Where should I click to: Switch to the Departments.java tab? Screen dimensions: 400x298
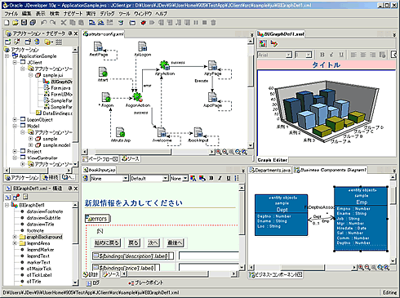point(270,170)
